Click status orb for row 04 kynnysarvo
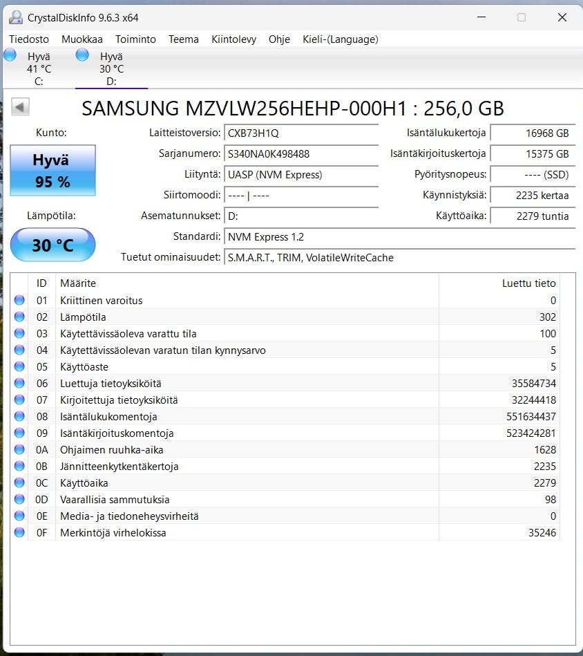Screen dimensions: 583x656 click(19, 350)
